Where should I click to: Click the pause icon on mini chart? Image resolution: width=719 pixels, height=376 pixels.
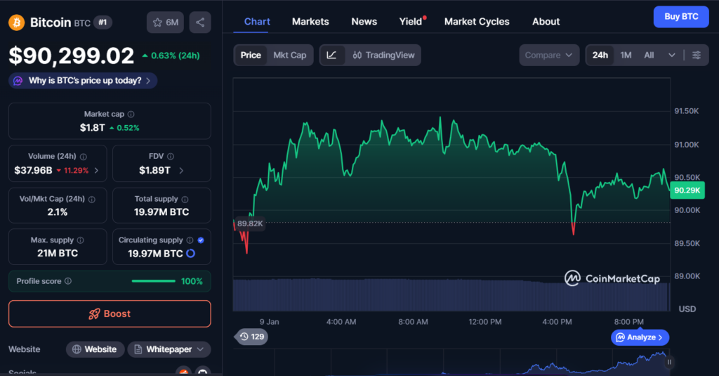[x=669, y=362]
